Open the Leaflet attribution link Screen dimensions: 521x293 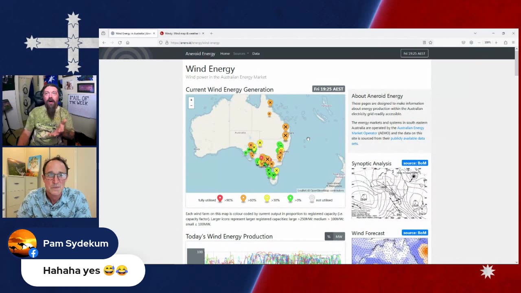[302, 190]
